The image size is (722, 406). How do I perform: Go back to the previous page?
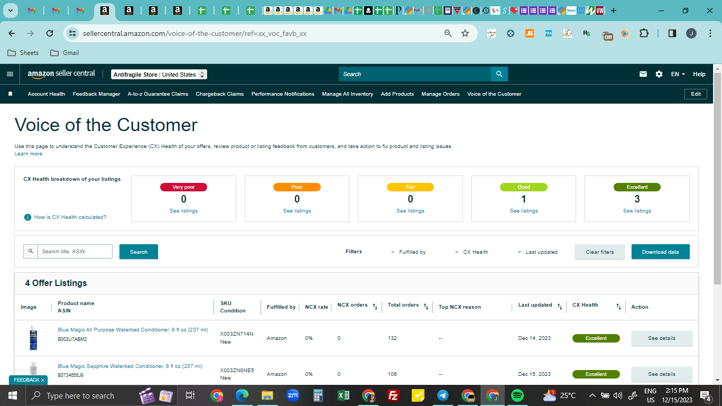point(12,33)
